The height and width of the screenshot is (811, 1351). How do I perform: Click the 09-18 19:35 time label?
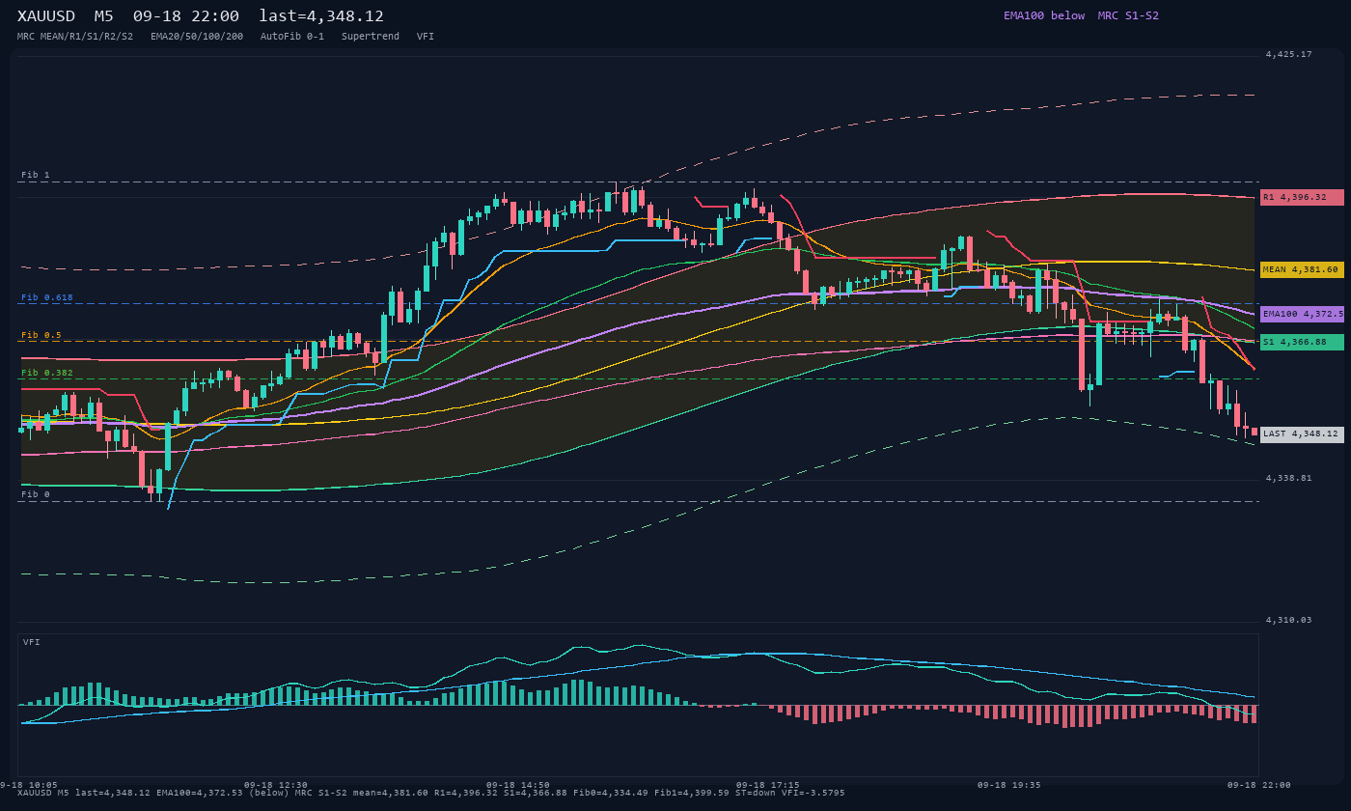pyautogui.click(x=1009, y=785)
